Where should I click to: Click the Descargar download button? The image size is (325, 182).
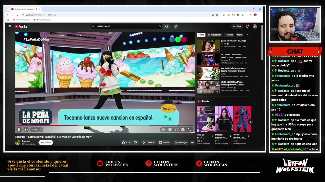181,143
